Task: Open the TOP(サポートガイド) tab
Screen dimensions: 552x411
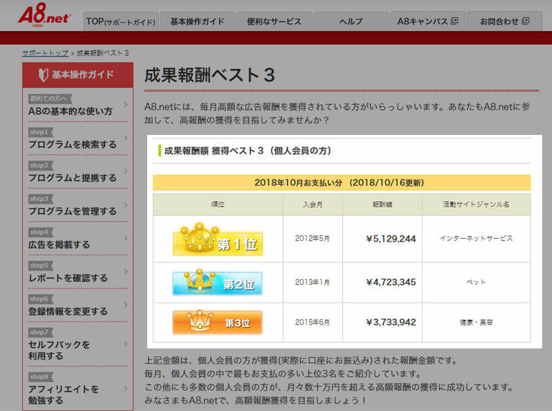Action: (x=121, y=21)
